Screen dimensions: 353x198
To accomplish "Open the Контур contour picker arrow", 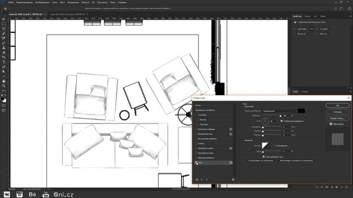I will coord(270,146).
